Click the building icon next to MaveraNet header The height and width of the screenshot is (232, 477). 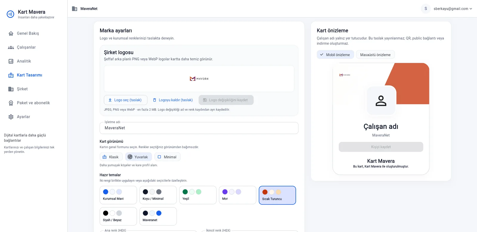tap(75, 9)
